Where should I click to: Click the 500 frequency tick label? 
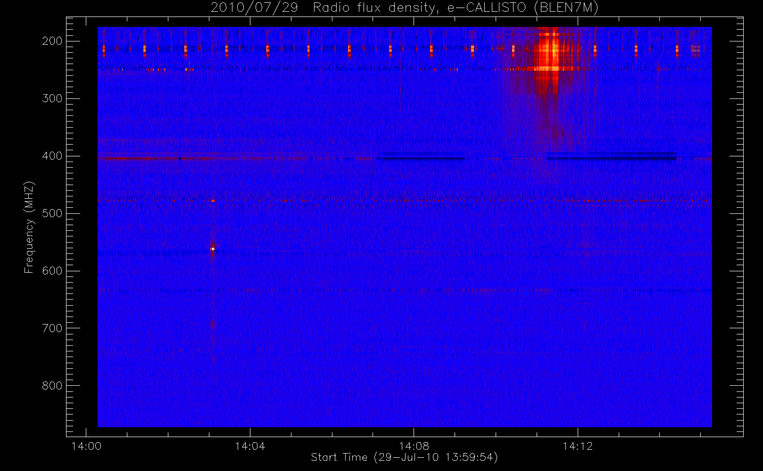(52, 213)
